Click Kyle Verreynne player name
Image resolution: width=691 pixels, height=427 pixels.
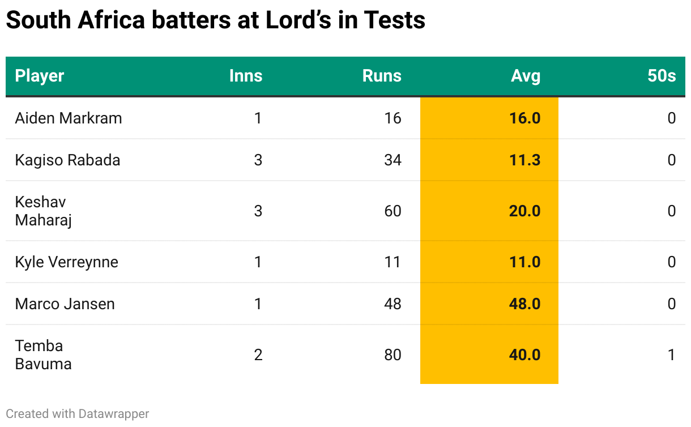tap(67, 262)
